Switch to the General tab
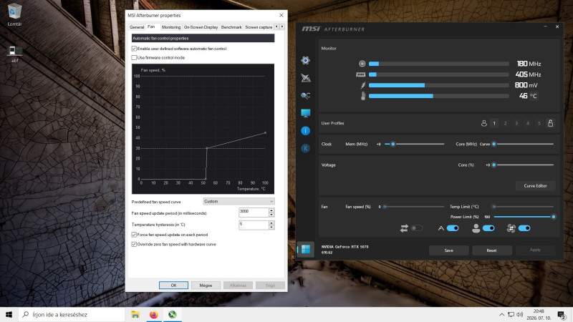The width and height of the screenshot is (573, 322). 137,27
